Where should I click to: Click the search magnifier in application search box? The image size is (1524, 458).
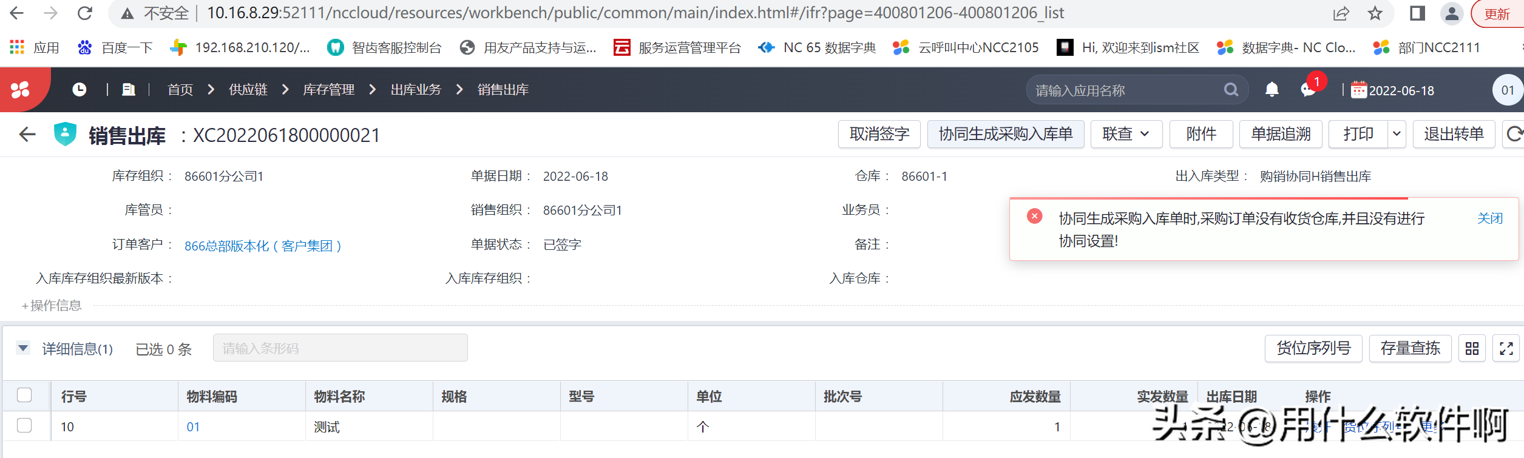[x=1231, y=90]
